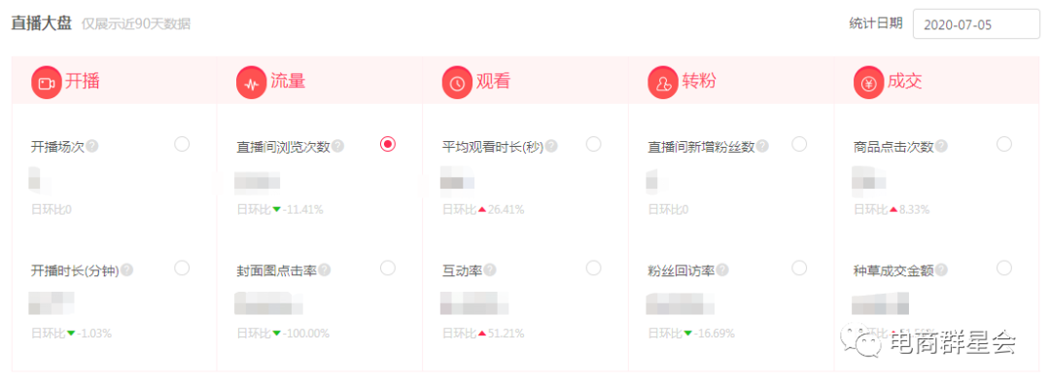1050x388 pixels.
Task: Open help tooltip for 粉丝回访率
Action: (722, 270)
